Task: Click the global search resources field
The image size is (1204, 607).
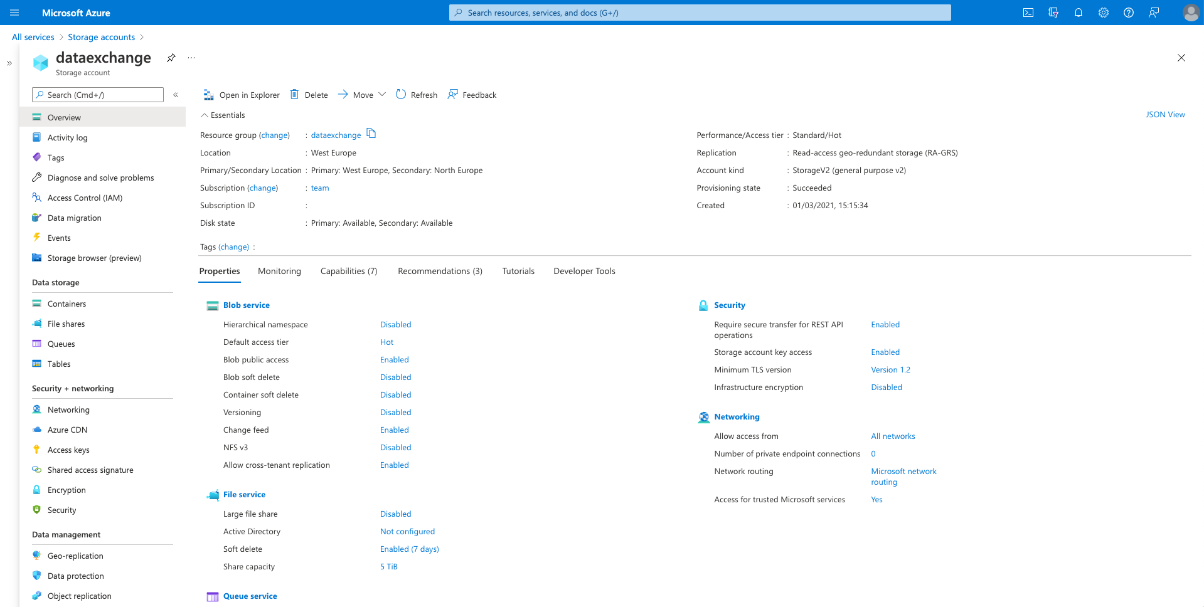Action: (700, 13)
